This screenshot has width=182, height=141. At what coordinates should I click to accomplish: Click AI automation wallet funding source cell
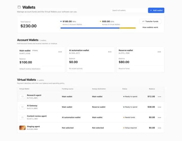point(71,117)
